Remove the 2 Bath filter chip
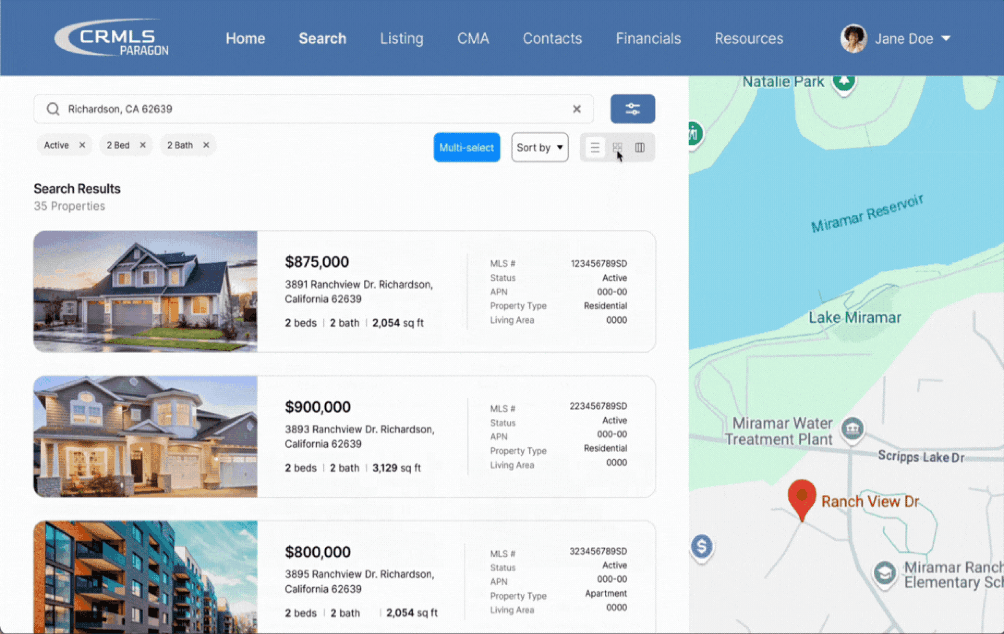 click(x=206, y=145)
